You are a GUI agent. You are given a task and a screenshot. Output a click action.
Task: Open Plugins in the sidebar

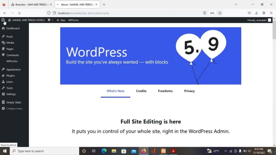(x=11, y=76)
